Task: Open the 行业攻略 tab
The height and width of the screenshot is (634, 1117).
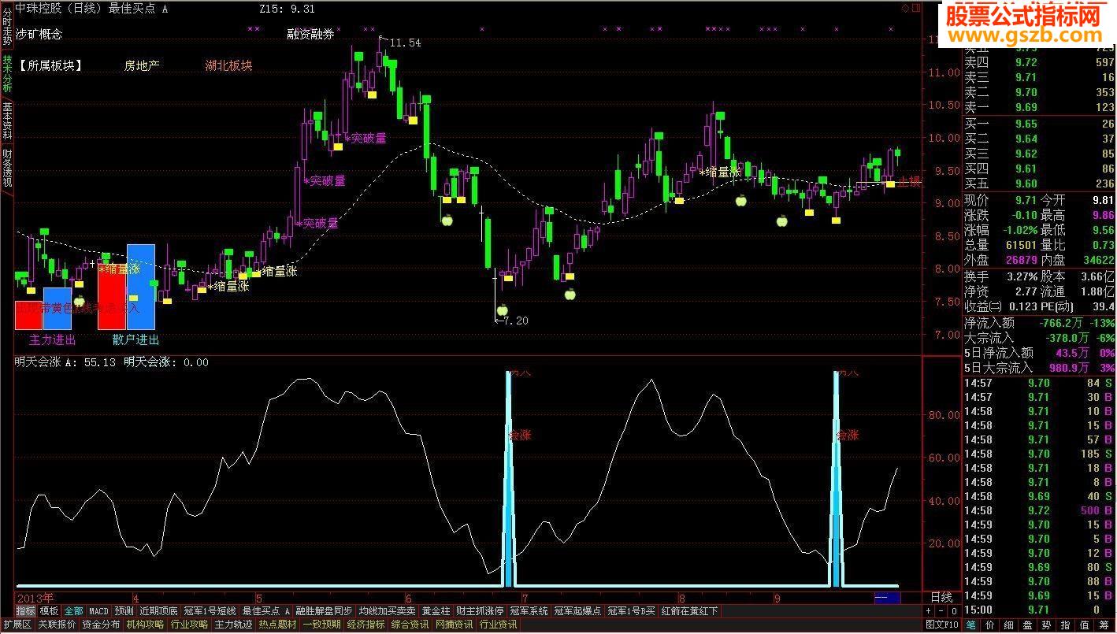Action: [x=189, y=625]
